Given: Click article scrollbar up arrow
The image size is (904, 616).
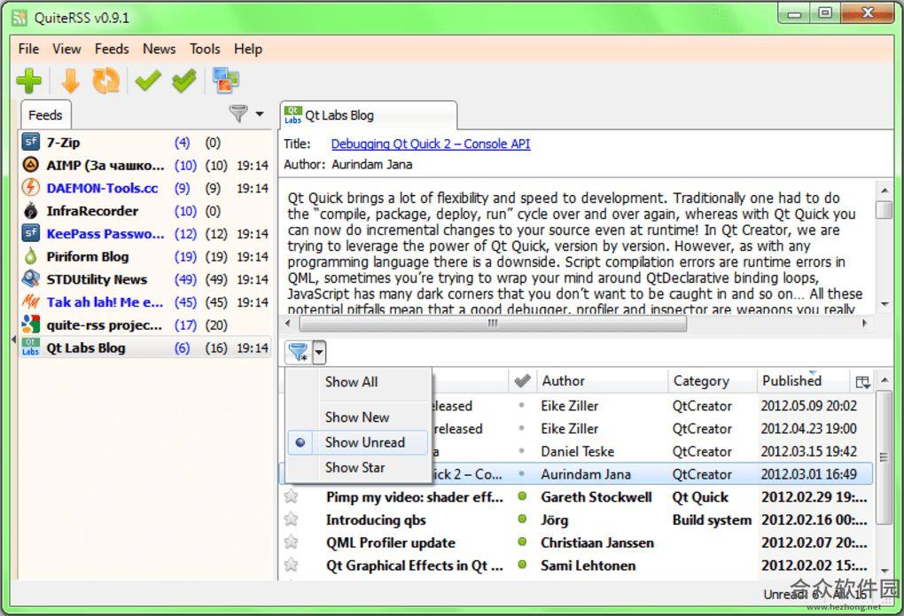Looking at the screenshot, I should click(x=885, y=190).
